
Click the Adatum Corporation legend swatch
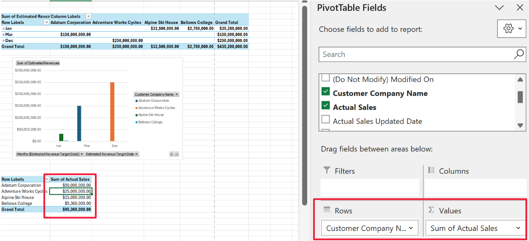pos(136,100)
